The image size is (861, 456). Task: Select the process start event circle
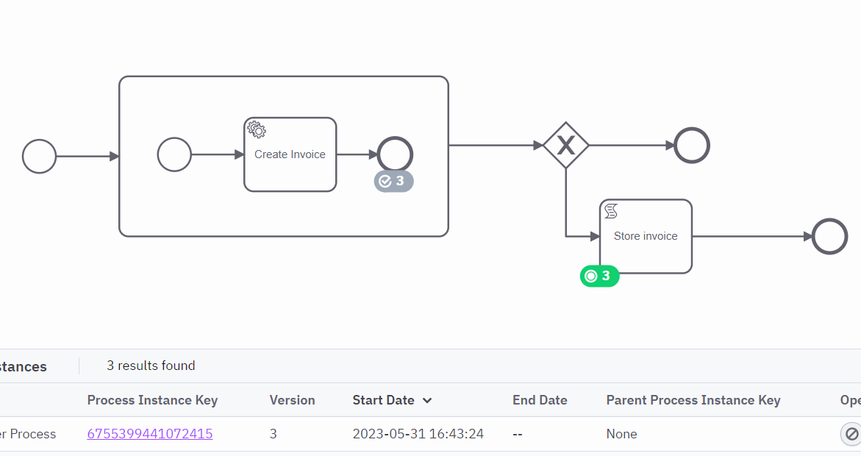click(39, 157)
